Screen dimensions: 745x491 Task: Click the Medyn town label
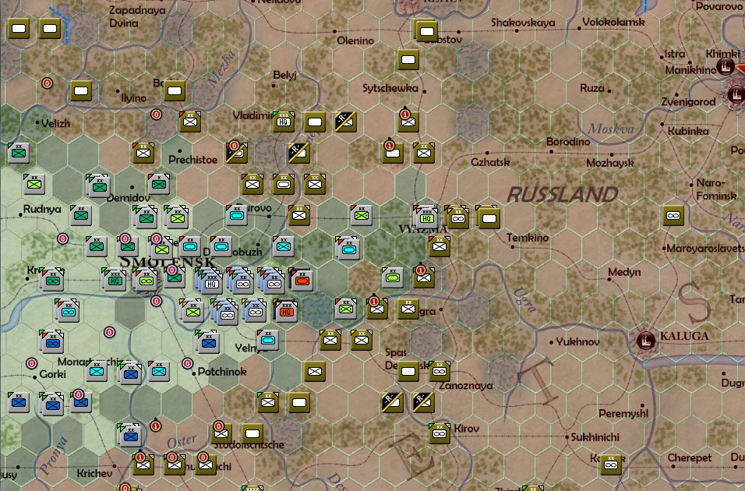tap(624, 272)
